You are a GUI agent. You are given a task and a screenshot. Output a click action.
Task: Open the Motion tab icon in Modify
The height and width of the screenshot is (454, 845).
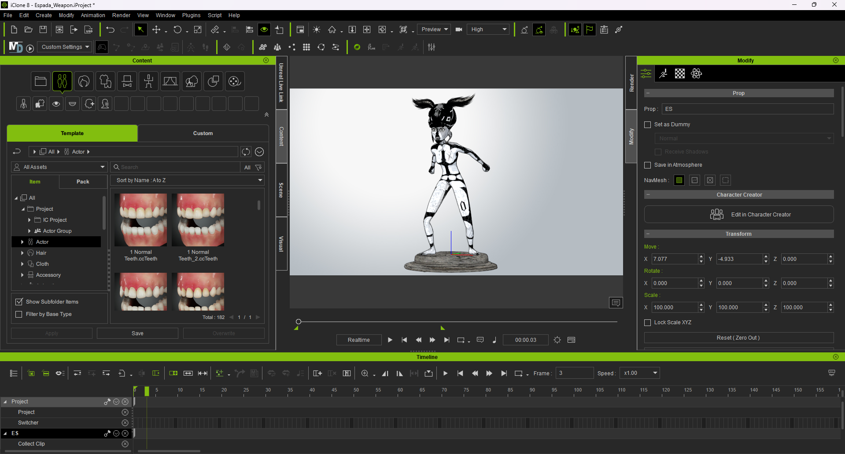pos(663,73)
